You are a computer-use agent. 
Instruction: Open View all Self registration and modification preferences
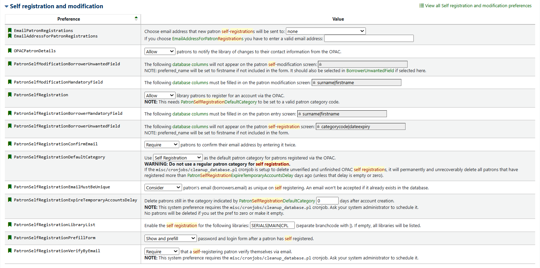[x=475, y=6]
